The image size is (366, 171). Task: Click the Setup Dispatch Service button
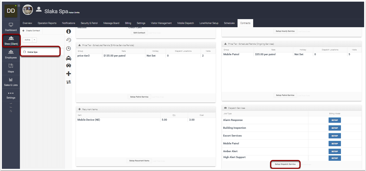[x=285, y=164]
